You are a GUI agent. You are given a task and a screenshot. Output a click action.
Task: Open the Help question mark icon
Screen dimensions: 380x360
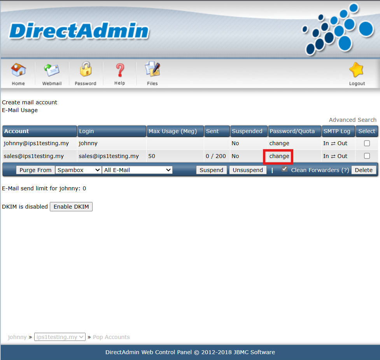[x=120, y=70]
